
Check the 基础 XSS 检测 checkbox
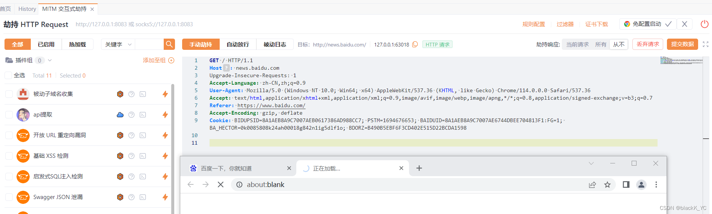coord(9,156)
